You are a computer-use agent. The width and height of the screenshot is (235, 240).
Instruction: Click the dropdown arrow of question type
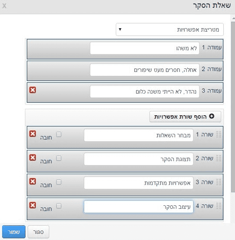coord(120,29)
